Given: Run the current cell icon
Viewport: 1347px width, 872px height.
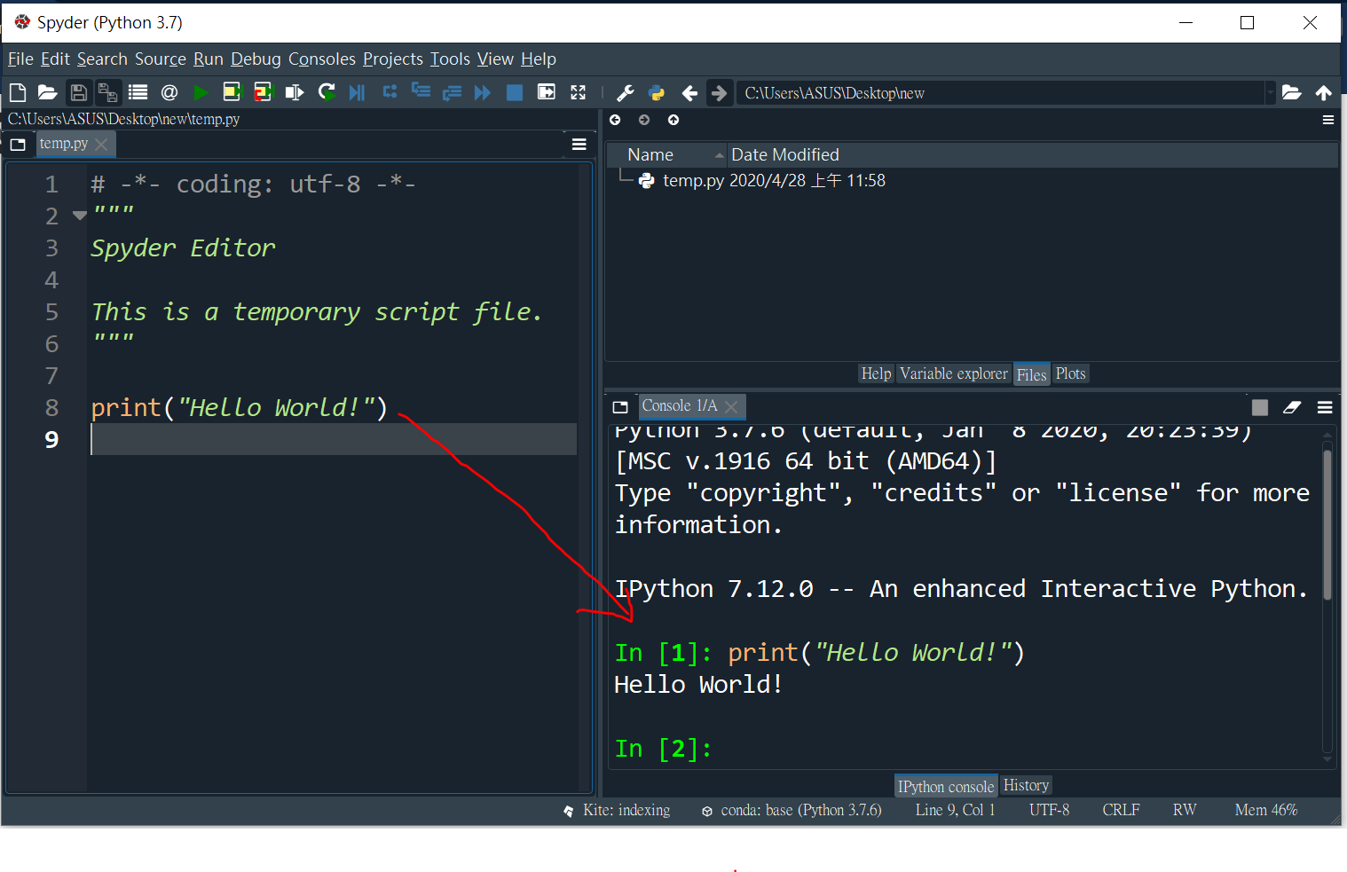Looking at the screenshot, I should point(232,91).
